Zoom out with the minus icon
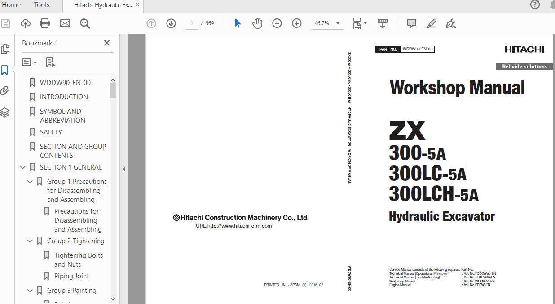 (277, 23)
